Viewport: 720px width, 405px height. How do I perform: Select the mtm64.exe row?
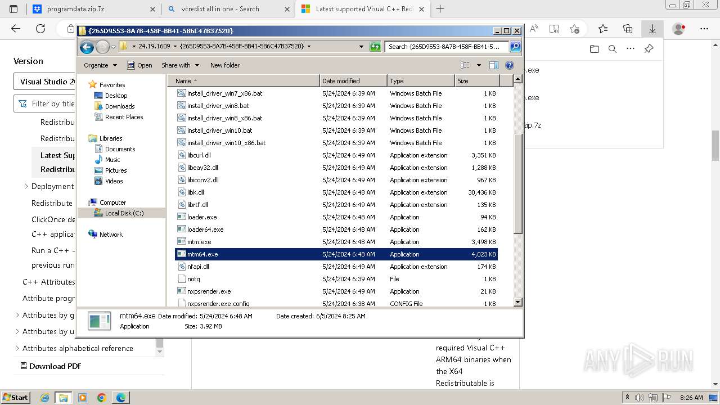tap(336, 254)
